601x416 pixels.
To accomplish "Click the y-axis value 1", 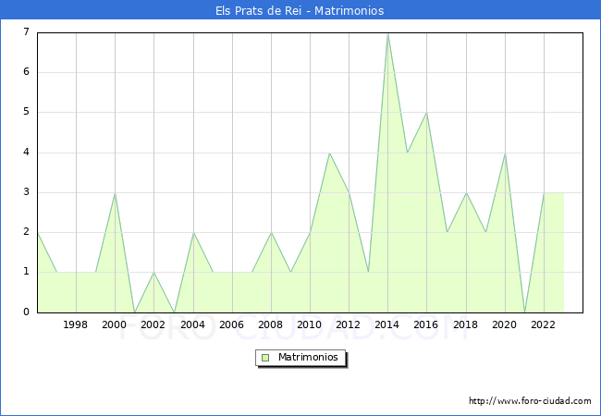I will tap(27, 272).
